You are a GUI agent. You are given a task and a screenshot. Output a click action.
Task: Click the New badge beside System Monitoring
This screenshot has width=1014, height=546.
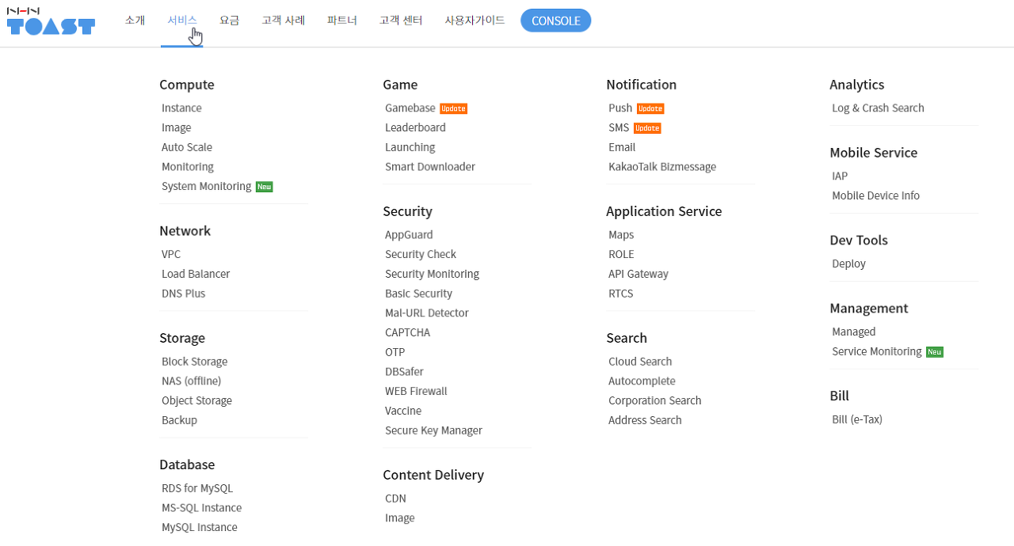[264, 187]
